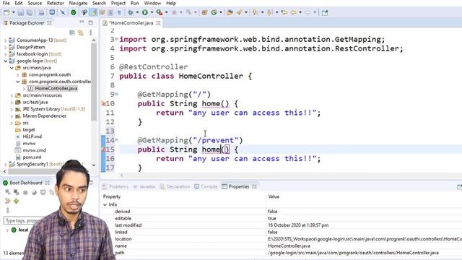Toggle Link with Editor in Package Explorer
462x260 pixels.
tap(81, 32)
